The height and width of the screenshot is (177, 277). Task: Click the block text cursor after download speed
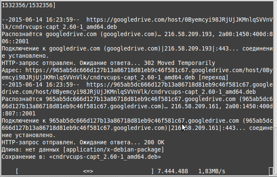(x=271, y=171)
